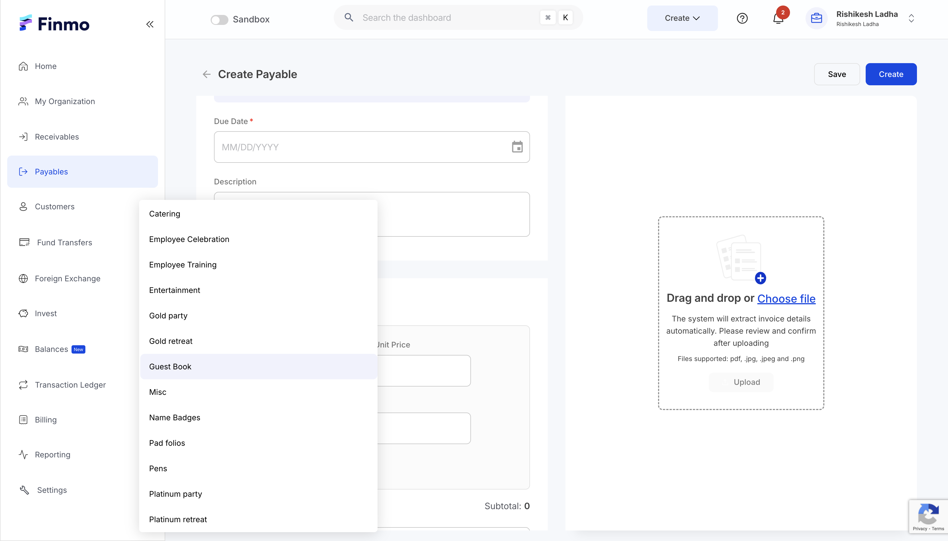Click the Choose file link
Screen dimensions: 948x541
pos(786,298)
